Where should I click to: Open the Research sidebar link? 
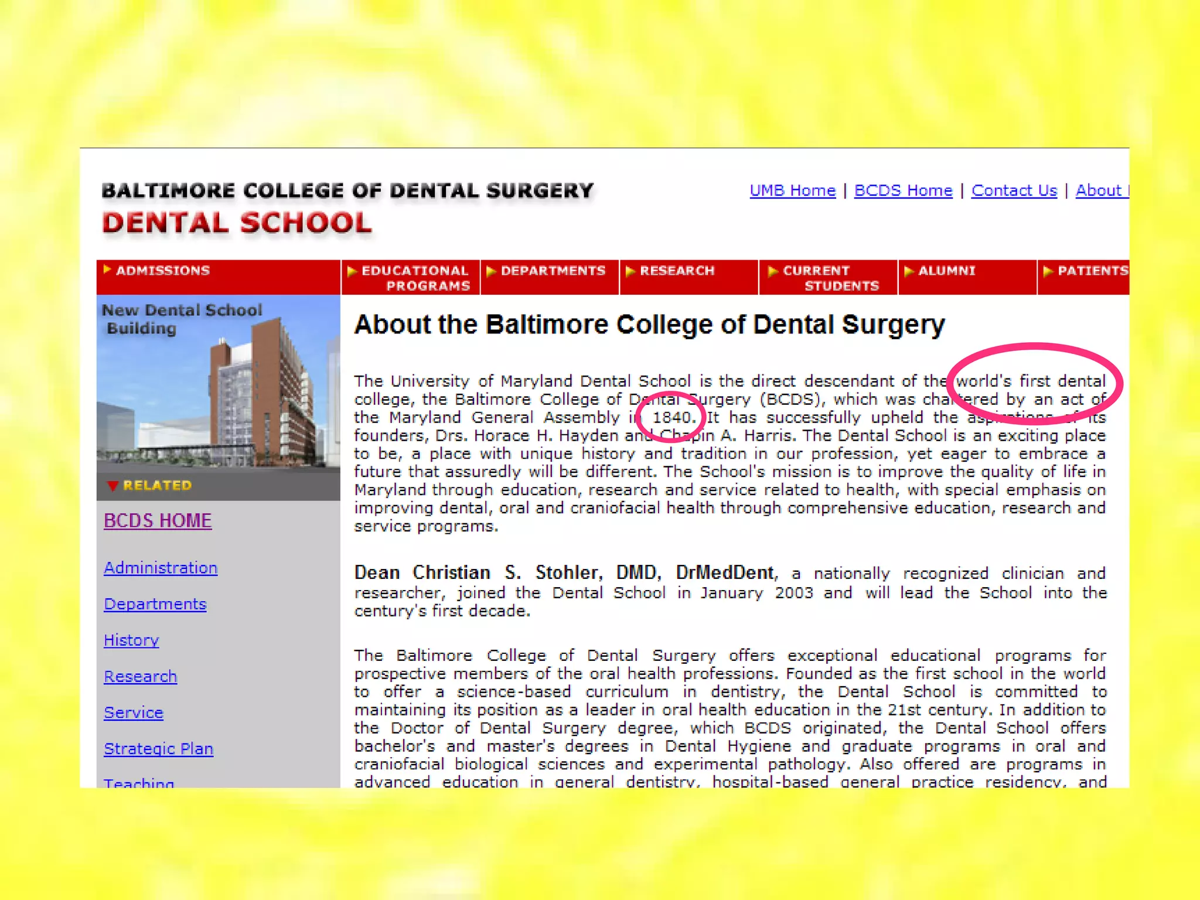[140, 677]
